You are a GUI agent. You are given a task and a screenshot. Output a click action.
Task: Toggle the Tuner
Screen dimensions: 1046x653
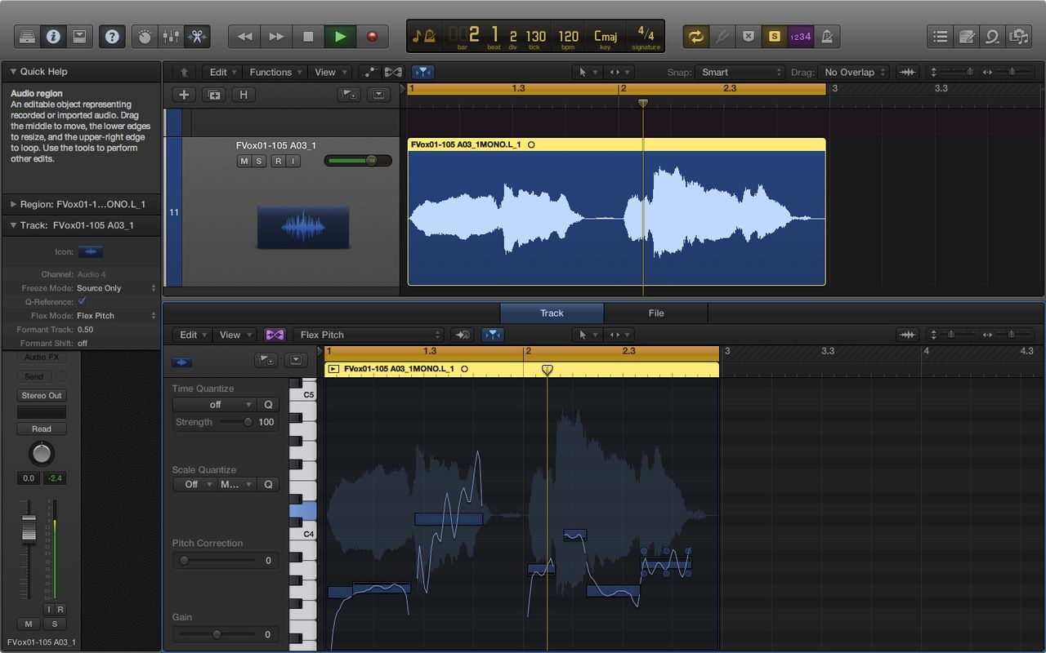click(722, 36)
